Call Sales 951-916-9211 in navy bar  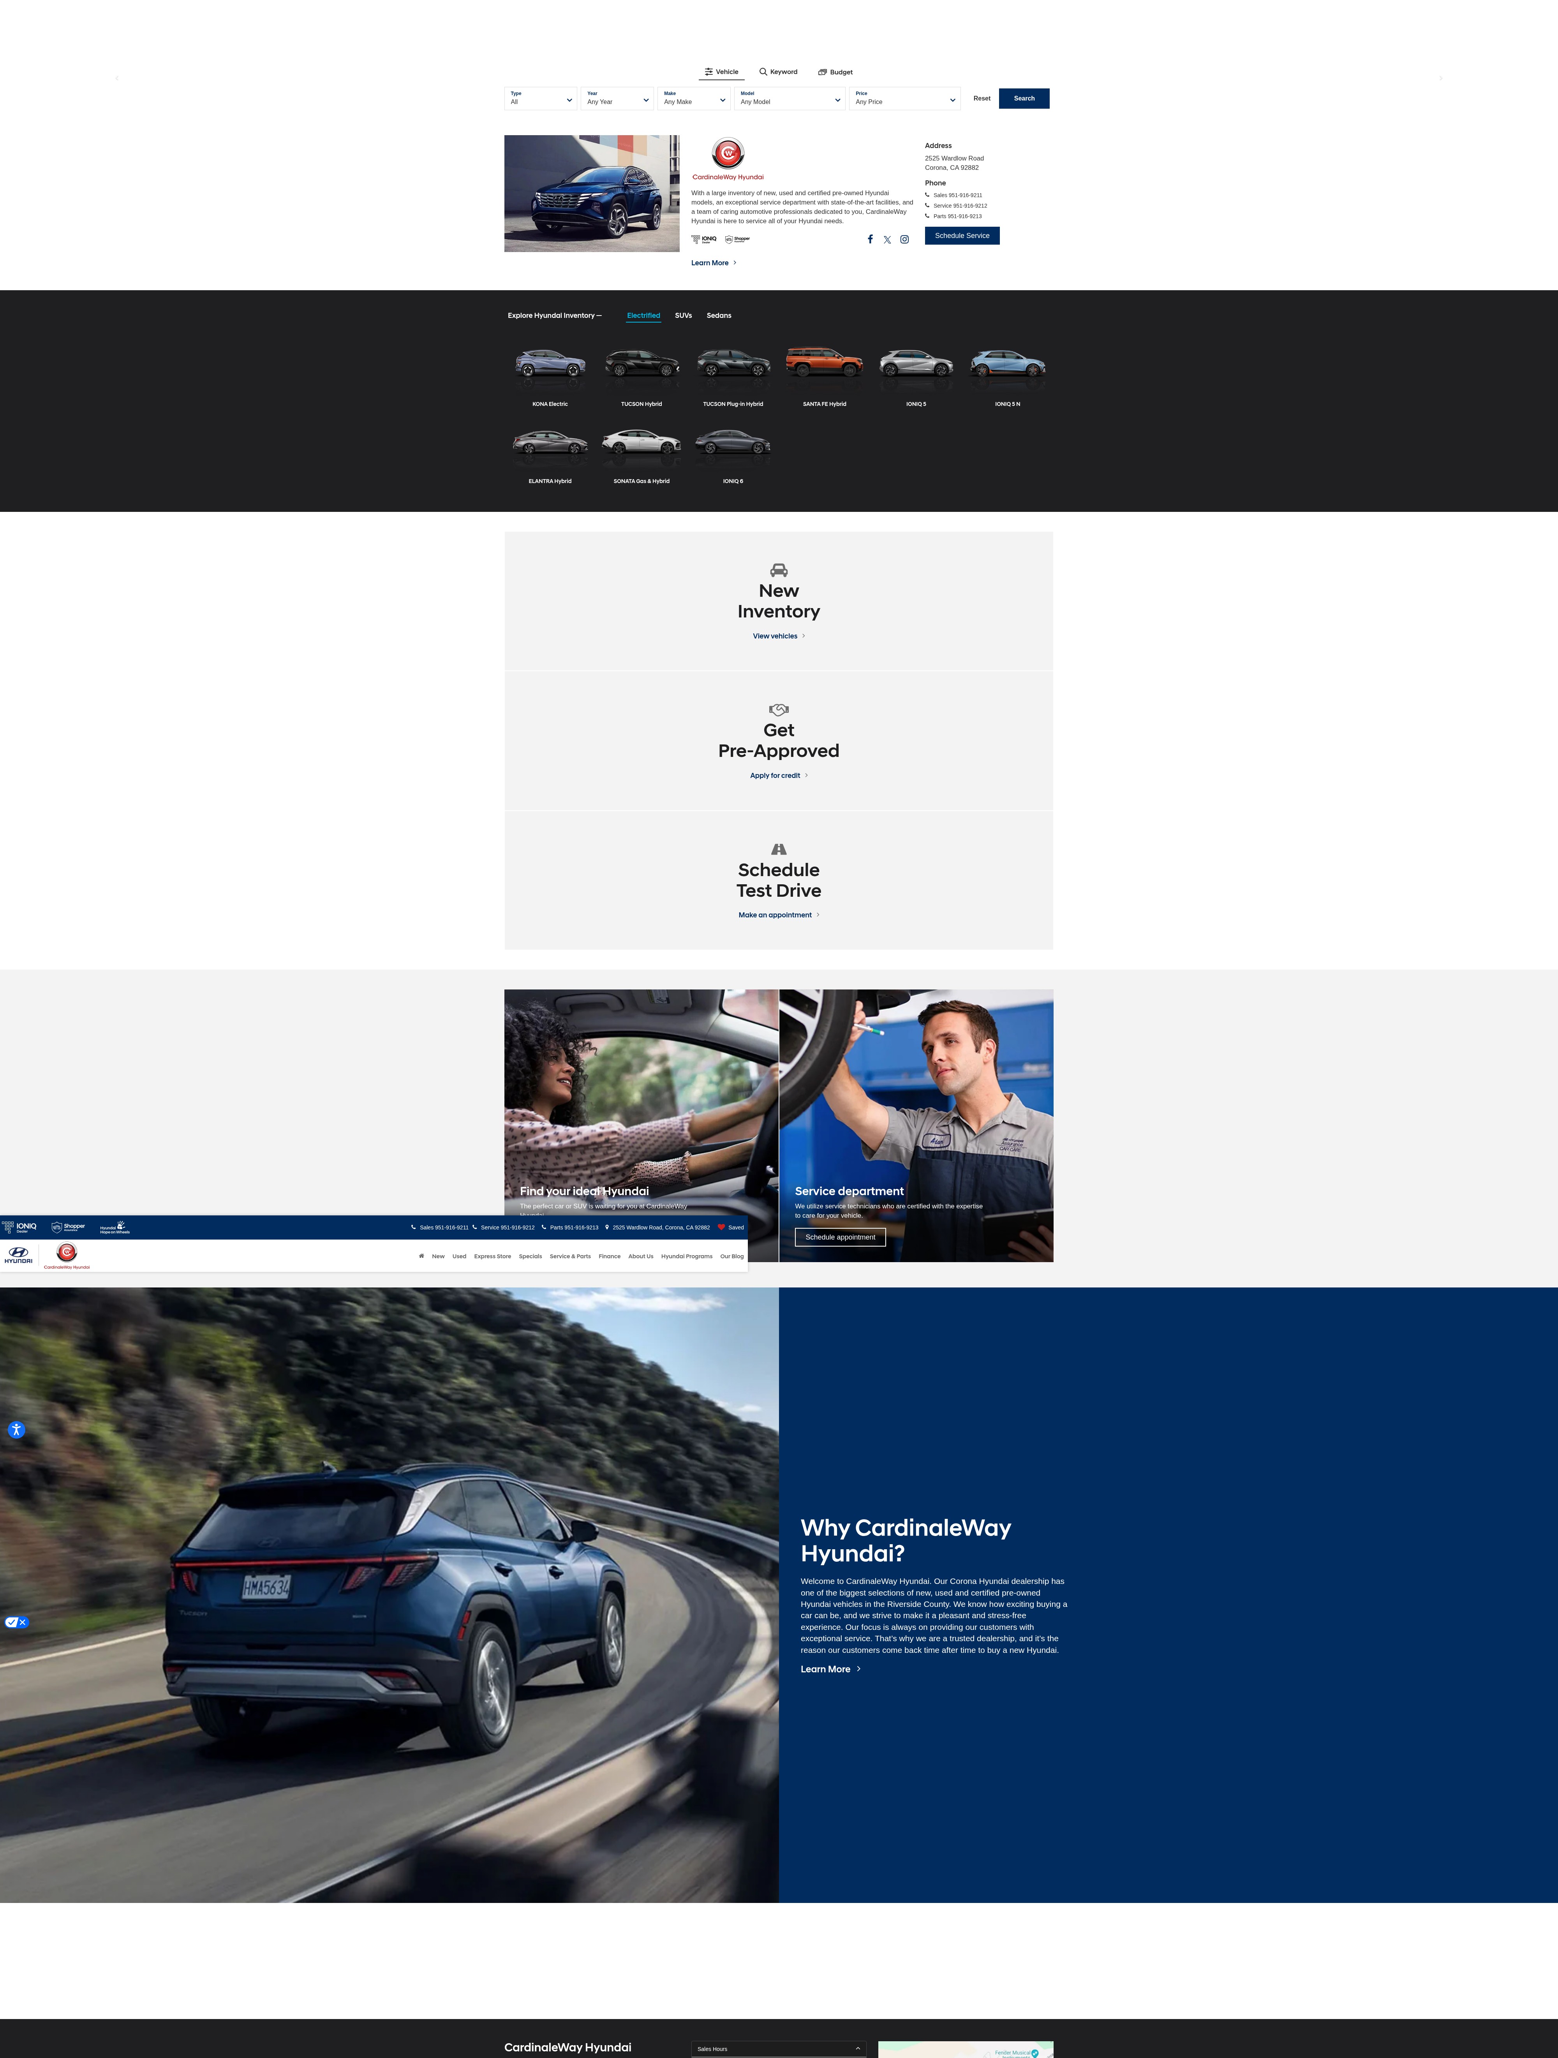(440, 1227)
